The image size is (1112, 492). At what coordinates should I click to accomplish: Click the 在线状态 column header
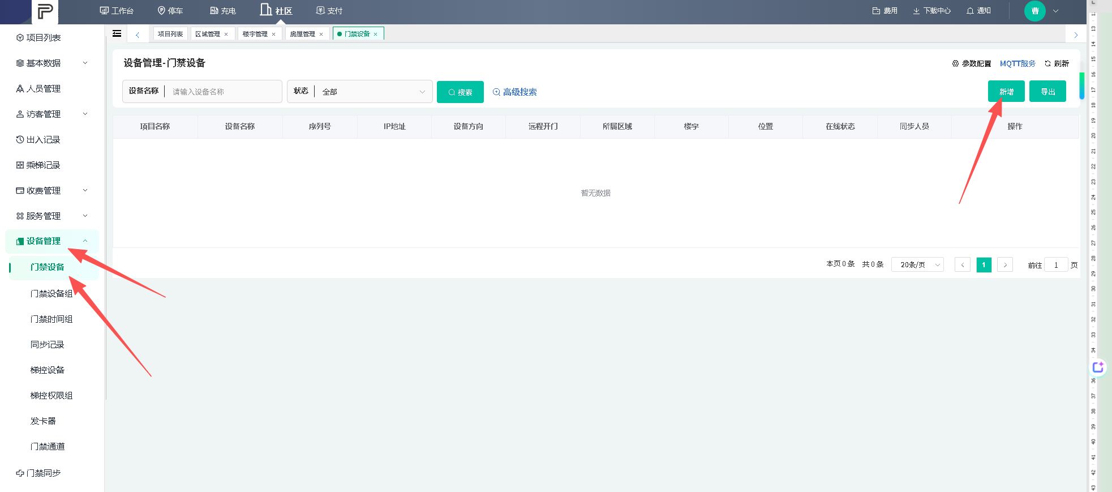(840, 126)
